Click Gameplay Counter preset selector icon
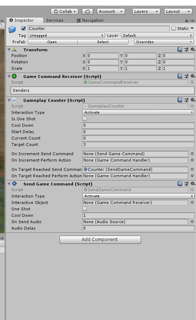Viewport: 196px width, 320px height. pyautogui.click(x=186, y=100)
